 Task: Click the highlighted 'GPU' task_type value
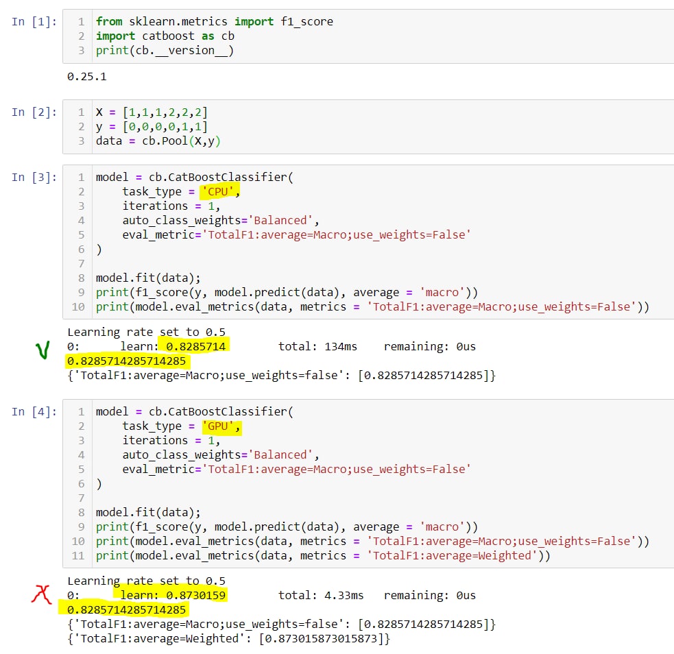tap(221, 426)
